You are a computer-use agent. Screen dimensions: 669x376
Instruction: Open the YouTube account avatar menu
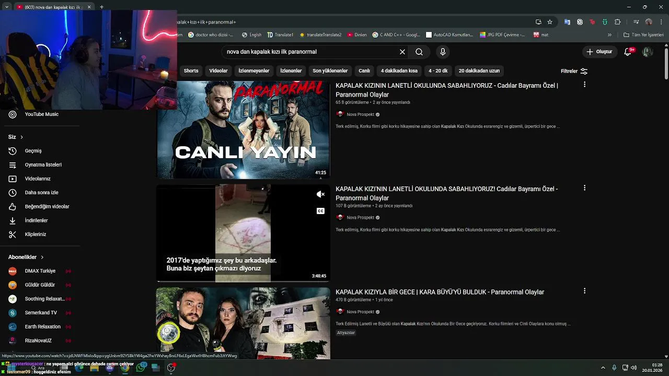coord(648,52)
